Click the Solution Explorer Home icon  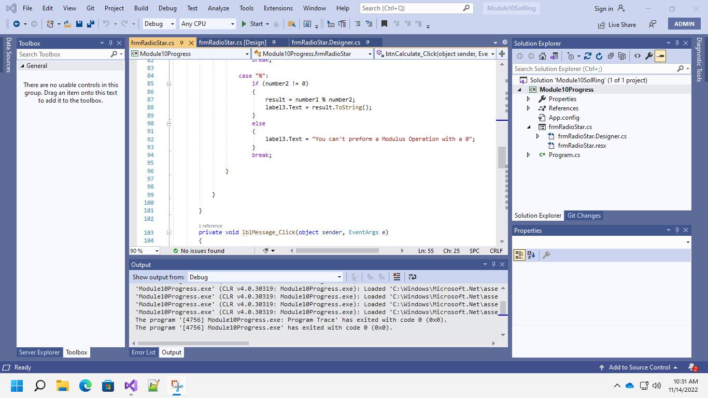543,56
